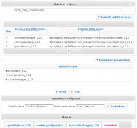137x128 pixels.
Task: Collapse the Data Source Query panel
Action: 130,4
